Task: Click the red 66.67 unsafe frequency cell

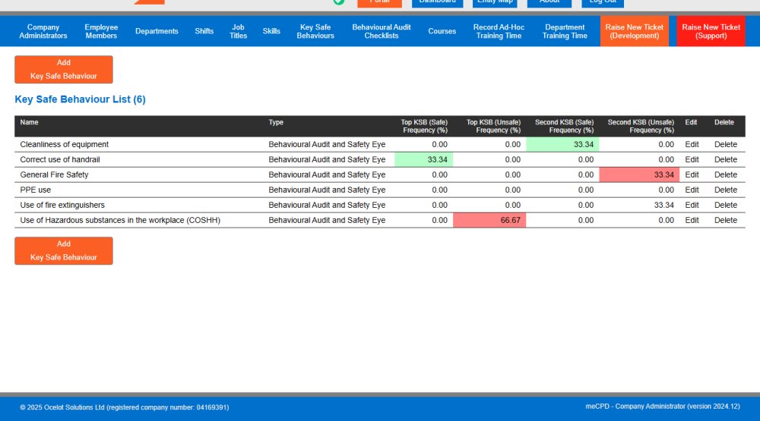Action: (x=489, y=220)
